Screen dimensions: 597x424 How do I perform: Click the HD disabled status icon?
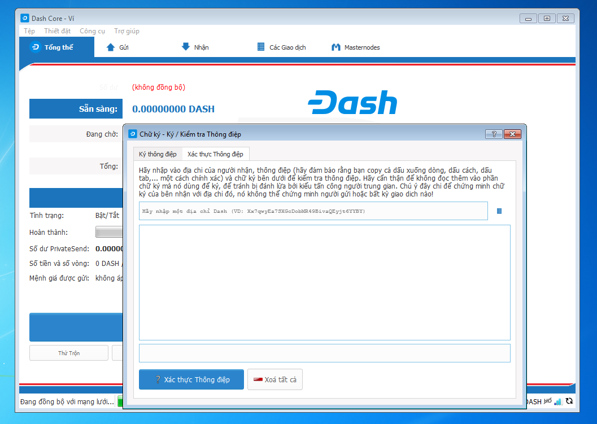coord(547,401)
